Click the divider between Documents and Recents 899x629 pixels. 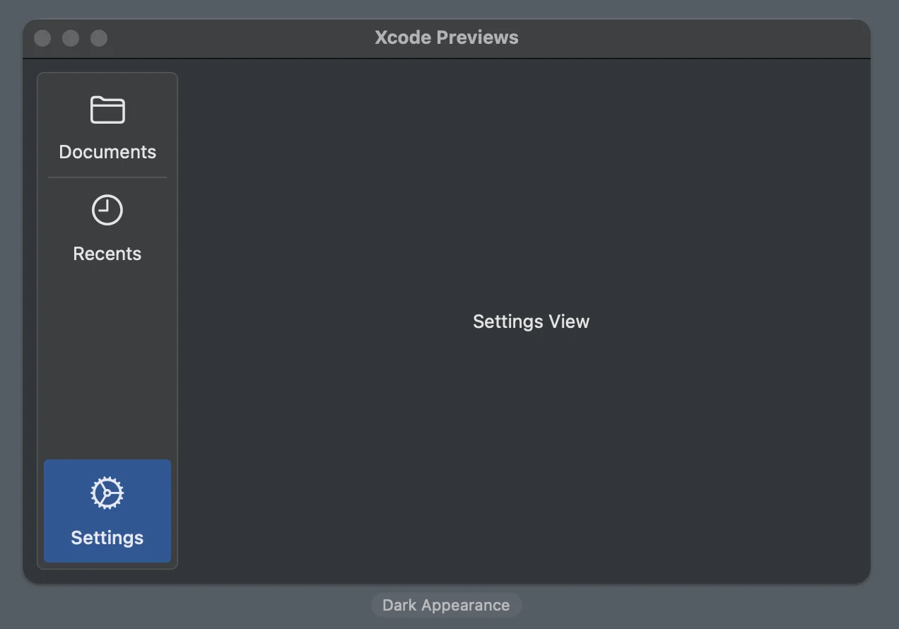(x=107, y=177)
